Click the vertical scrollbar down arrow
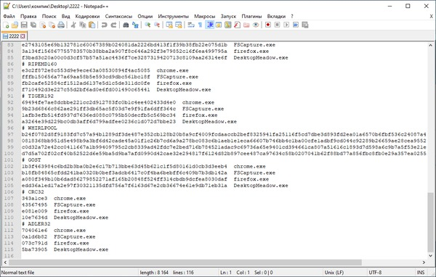The width and height of the screenshot is (436, 277). [430, 256]
